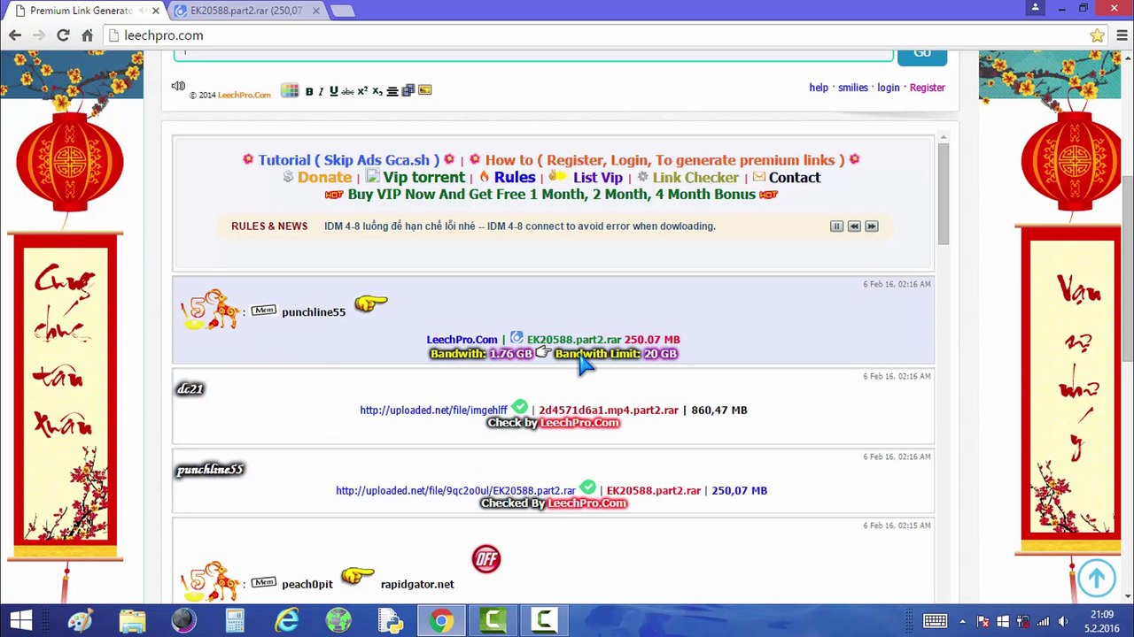The image size is (1134, 637).
Task: Open uploaded.net/file/9qc2o0ul/EK20588.part2.rar link
Action: point(455,491)
